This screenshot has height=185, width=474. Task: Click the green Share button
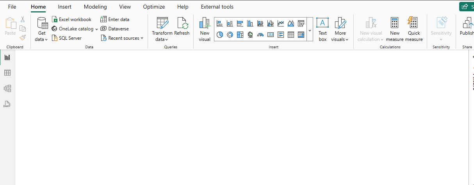467,7
